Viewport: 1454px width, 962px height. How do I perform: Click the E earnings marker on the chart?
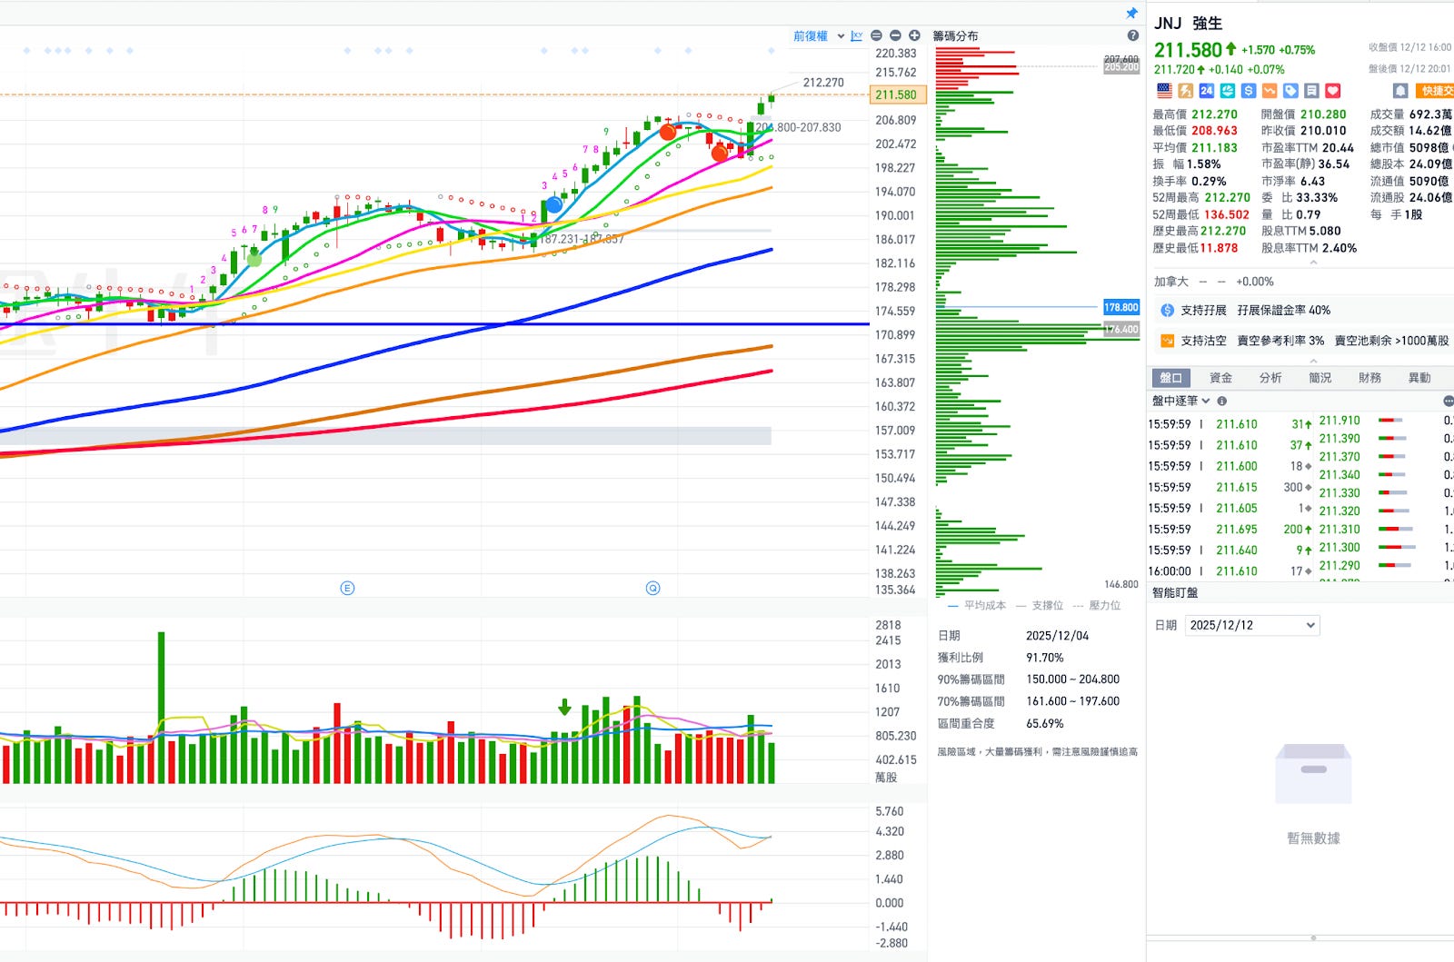(347, 588)
